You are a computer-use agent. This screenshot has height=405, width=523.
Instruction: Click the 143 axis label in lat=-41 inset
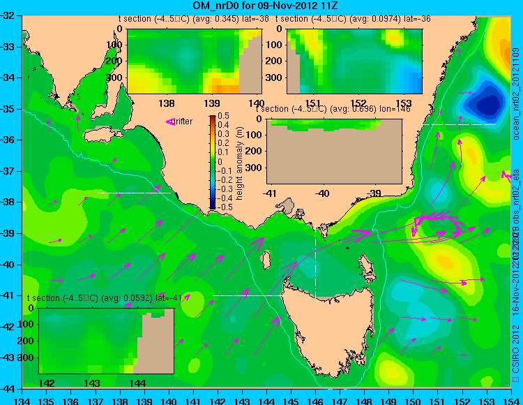pos(92,383)
